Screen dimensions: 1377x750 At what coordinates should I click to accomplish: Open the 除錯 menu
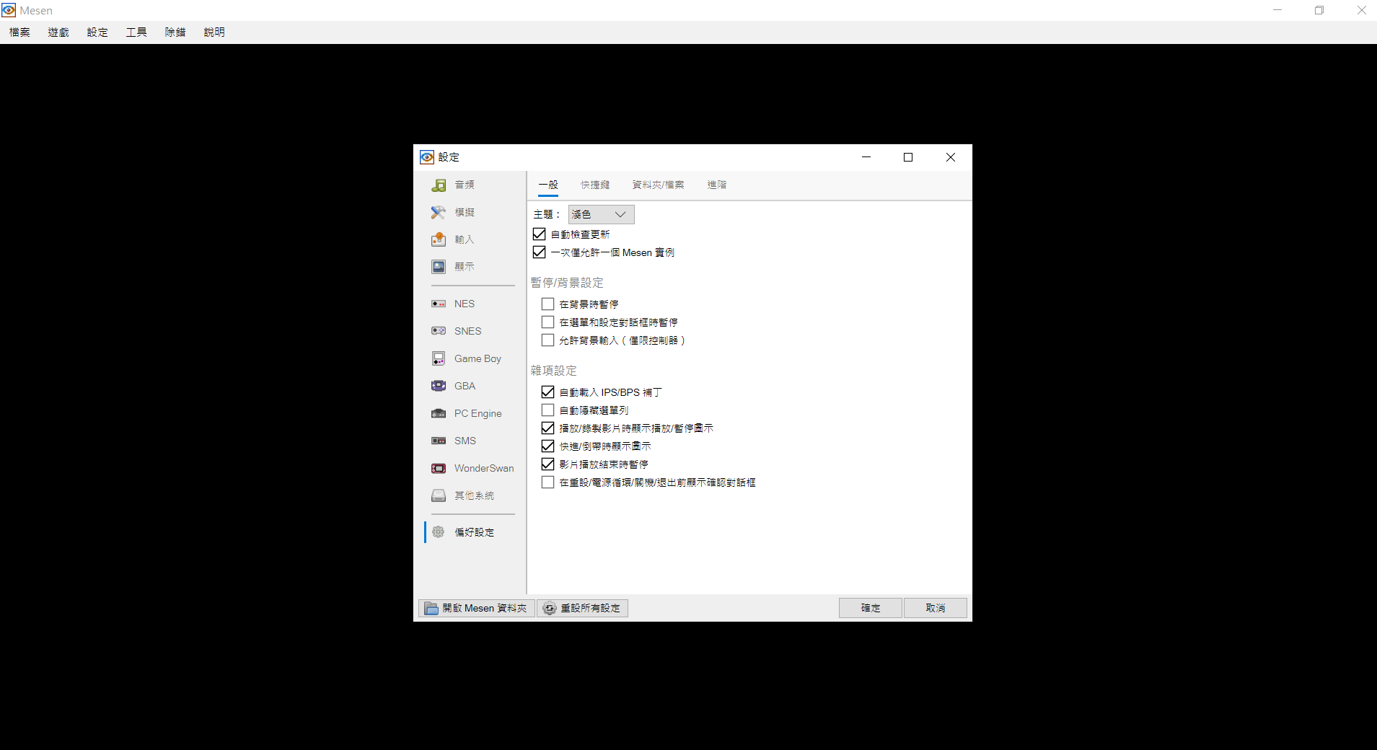(175, 32)
